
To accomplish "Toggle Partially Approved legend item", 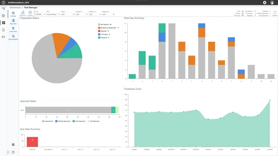I will (x=63, y=121).
